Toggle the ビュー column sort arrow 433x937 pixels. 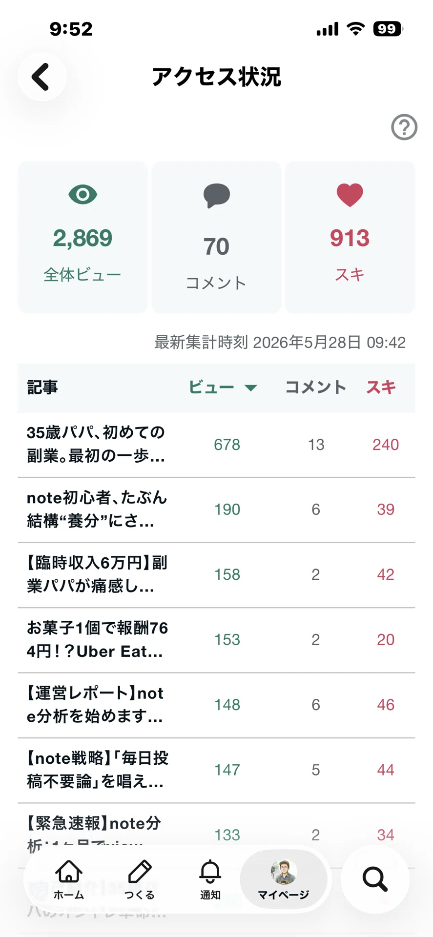coord(250,388)
